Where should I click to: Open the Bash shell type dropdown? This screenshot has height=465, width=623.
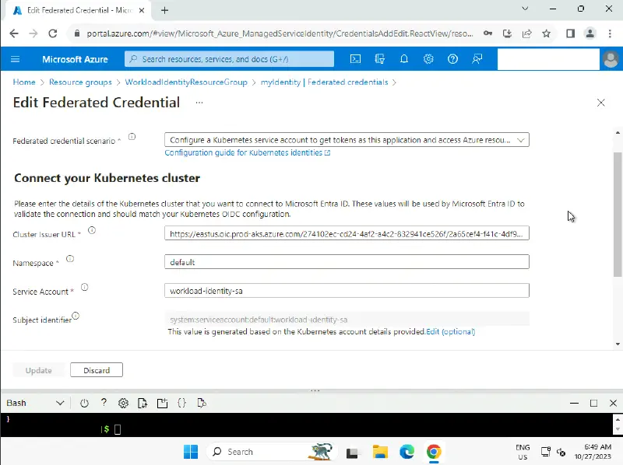point(35,403)
